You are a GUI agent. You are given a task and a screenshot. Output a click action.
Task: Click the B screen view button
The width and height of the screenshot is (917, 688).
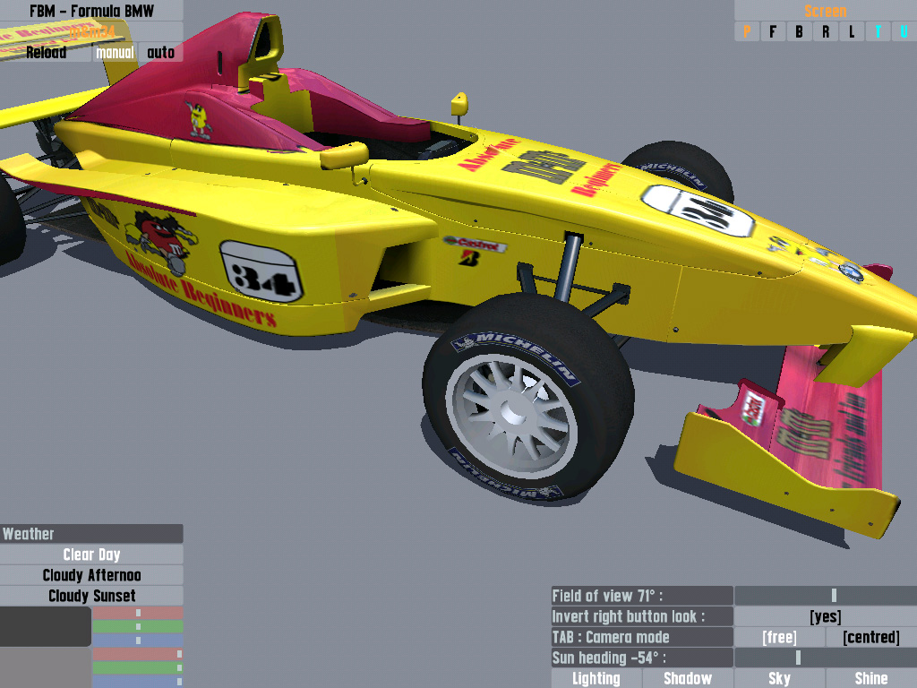[x=799, y=31]
